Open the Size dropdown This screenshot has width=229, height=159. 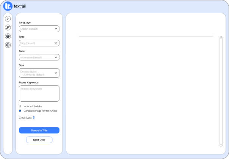click(x=39, y=73)
